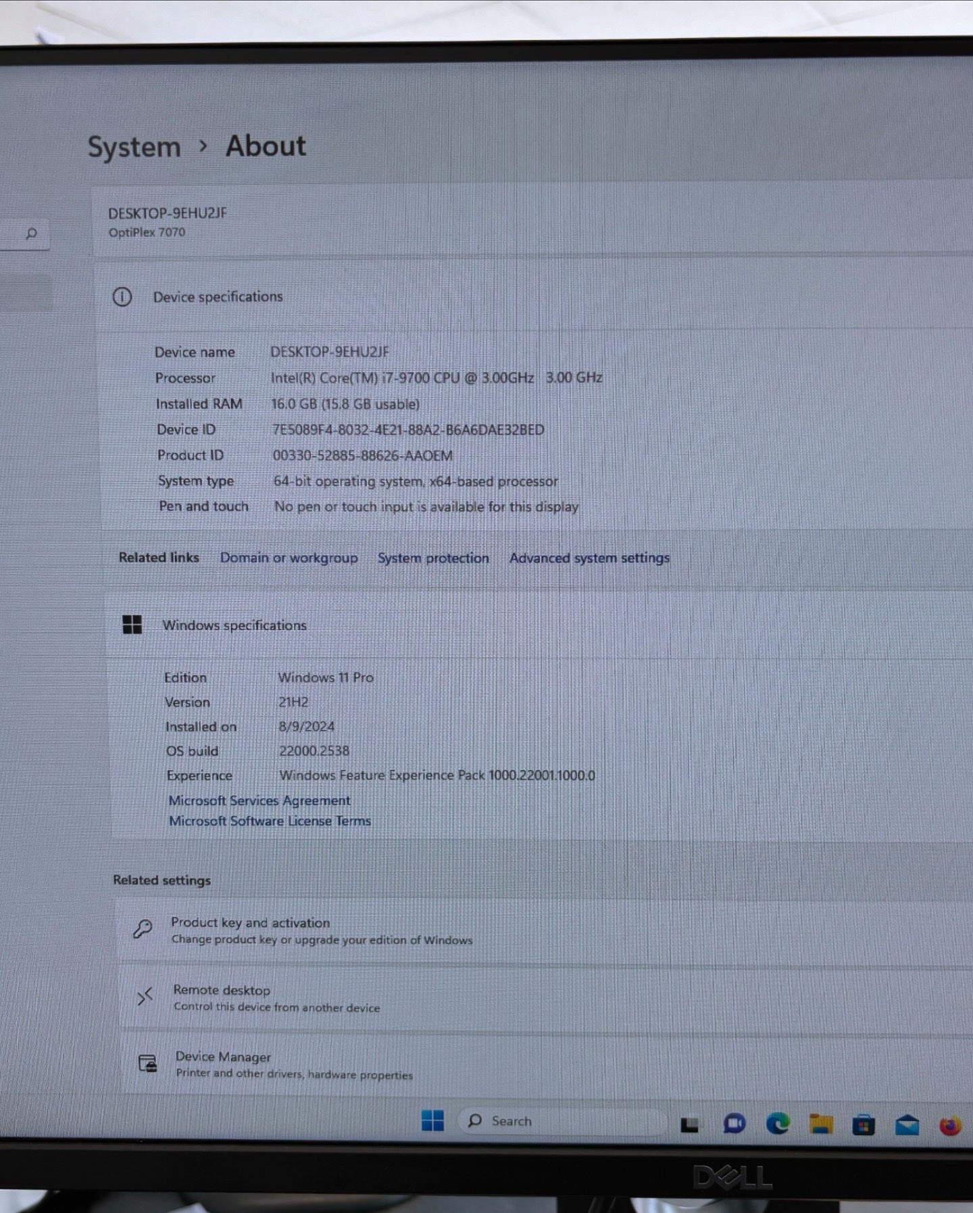The height and width of the screenshot is (1213, 973).
Task: Open System protection link
Action: click(x=433, y=558)
